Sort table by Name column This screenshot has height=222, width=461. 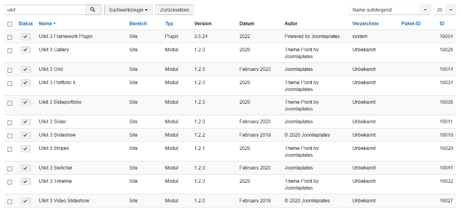coord(47,24)
